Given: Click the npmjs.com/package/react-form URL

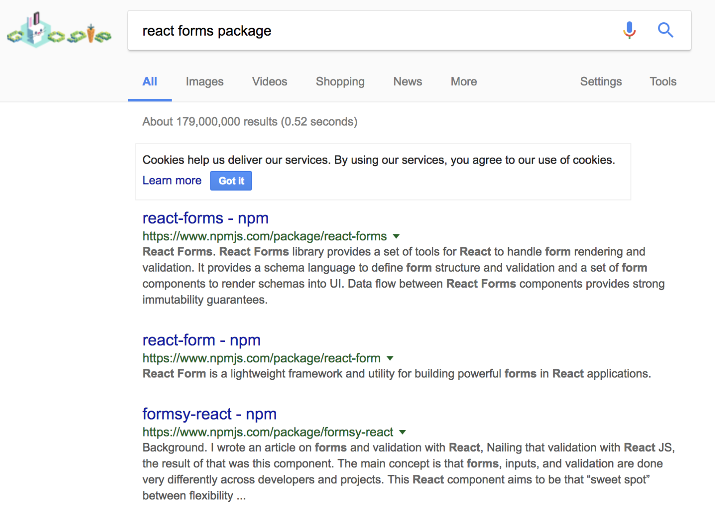Looking at the screenshot, I should pyautogui.click(x=261, y=358).
